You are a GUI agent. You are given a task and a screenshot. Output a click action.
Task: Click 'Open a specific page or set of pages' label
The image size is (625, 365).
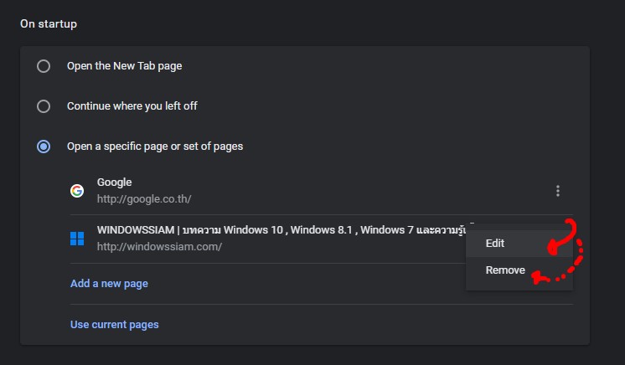[x=155, y=147]
